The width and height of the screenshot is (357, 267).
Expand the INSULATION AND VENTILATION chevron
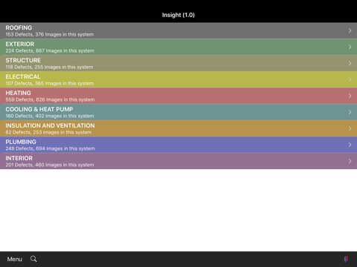coord(350,128)
